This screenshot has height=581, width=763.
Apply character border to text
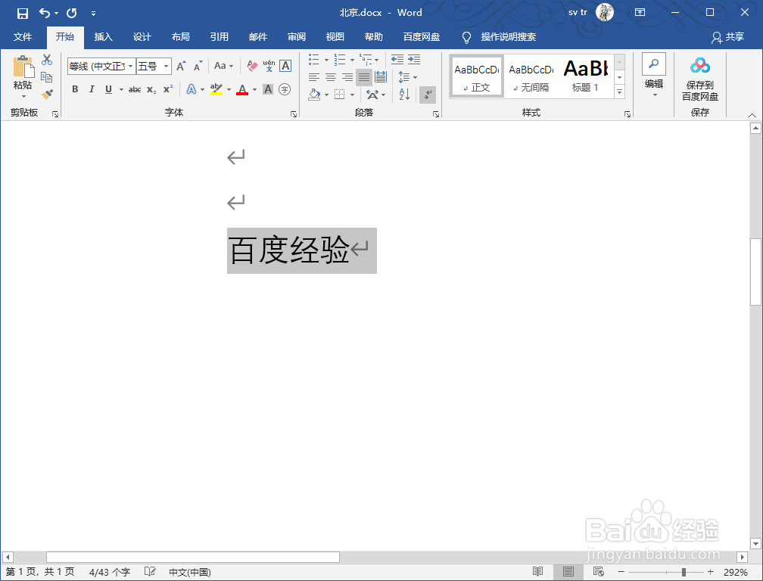[x=285, y=66]
